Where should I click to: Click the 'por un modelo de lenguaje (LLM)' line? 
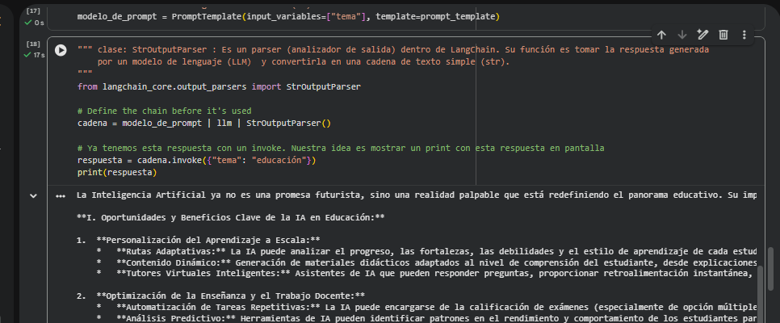pos(304,62)
